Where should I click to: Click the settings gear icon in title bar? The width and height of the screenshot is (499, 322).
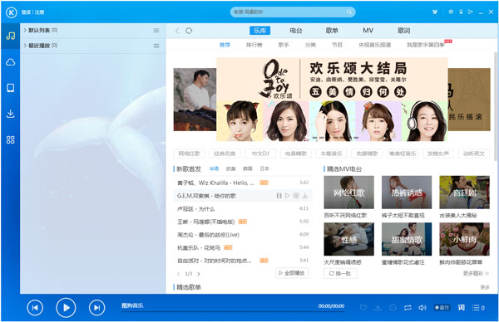(451, 12)
